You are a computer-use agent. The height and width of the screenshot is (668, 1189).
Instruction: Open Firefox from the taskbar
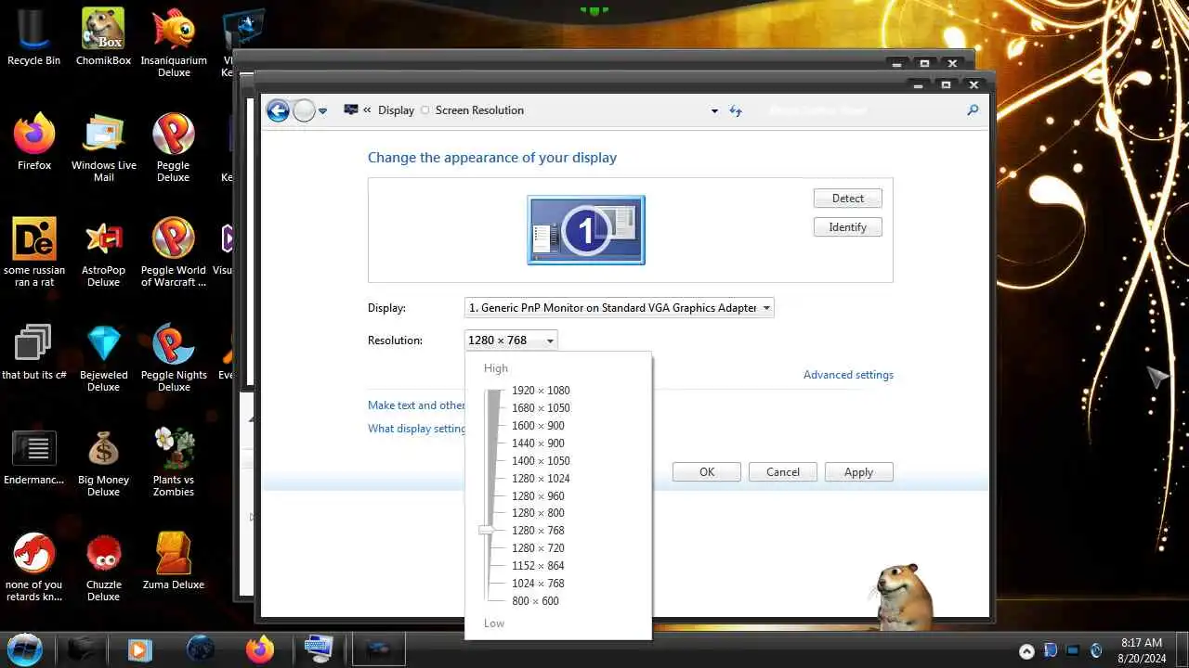[x=260, y=649]
